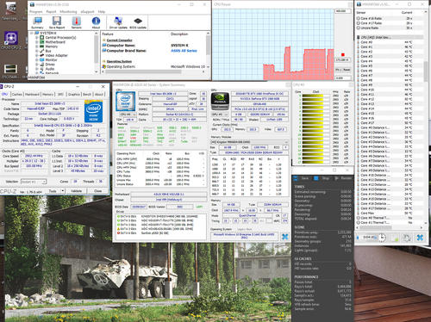Viewport: 431px width, 322px height.
Task: Click the sensor logging page-plus icon
Action: point(395,238)
